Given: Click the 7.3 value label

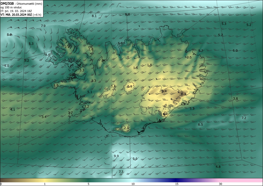Looking at the screenshot, I should [121, 172].
